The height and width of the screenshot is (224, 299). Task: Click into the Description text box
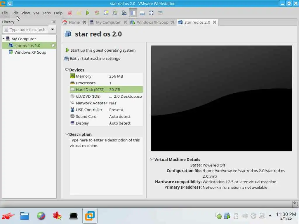pos(106,166)
